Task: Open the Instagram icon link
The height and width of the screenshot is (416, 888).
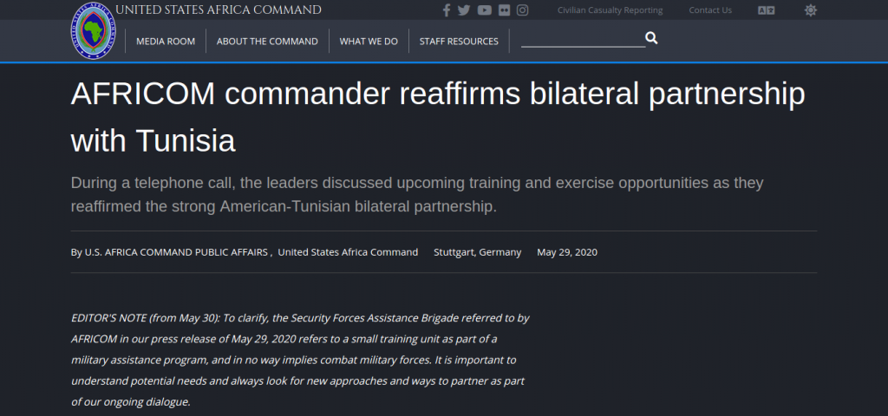Action: (523, 10)
